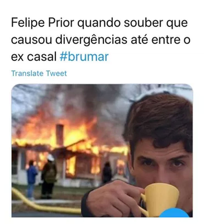The image size is (204, 224).
Task: Click the words 'quando souber que' in the tweet
Action: [x=132, y=23]
